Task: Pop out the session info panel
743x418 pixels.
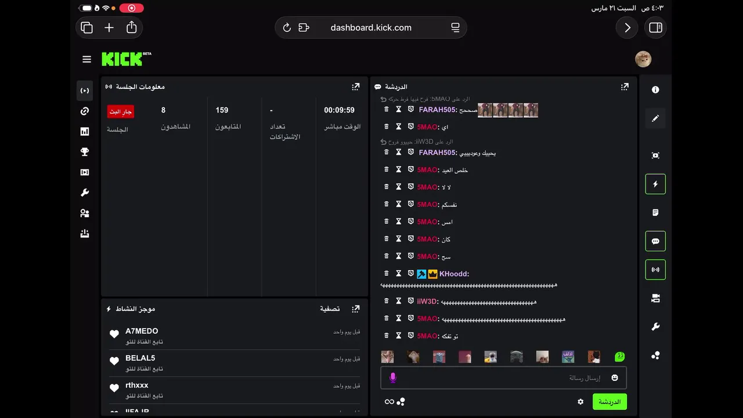Action: [x=356, y=87]
